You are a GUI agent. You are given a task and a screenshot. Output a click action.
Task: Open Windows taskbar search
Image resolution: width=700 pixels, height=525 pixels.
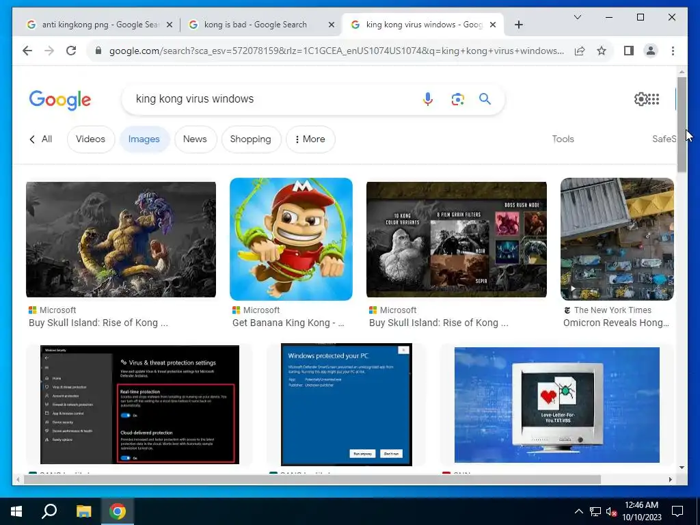point(49,511)
